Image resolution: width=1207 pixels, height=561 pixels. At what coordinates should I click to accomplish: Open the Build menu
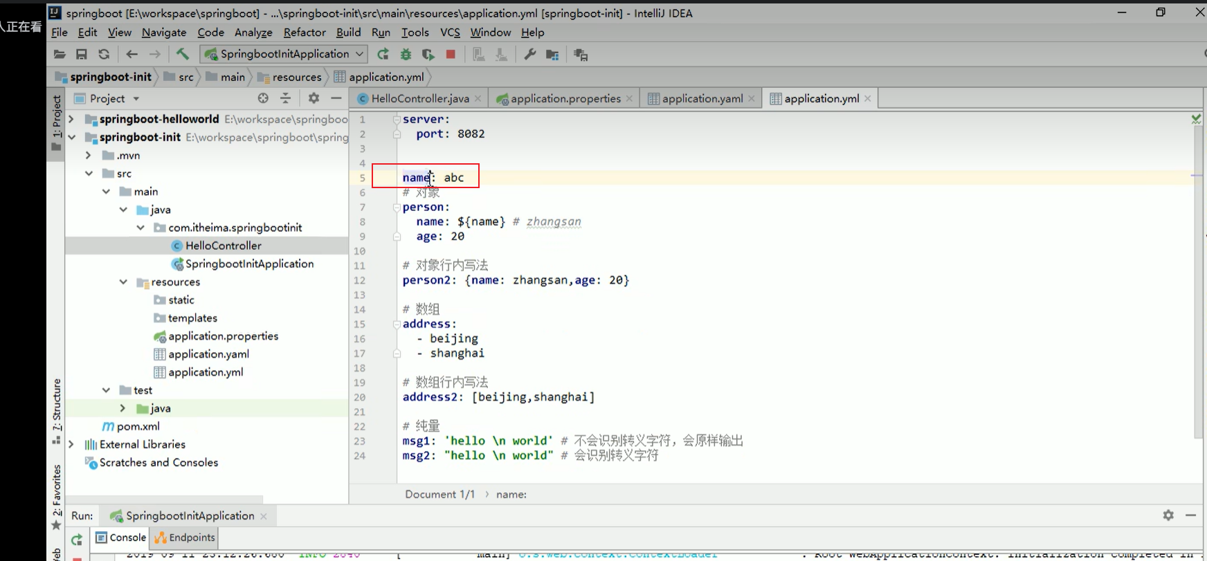(349, 32)
